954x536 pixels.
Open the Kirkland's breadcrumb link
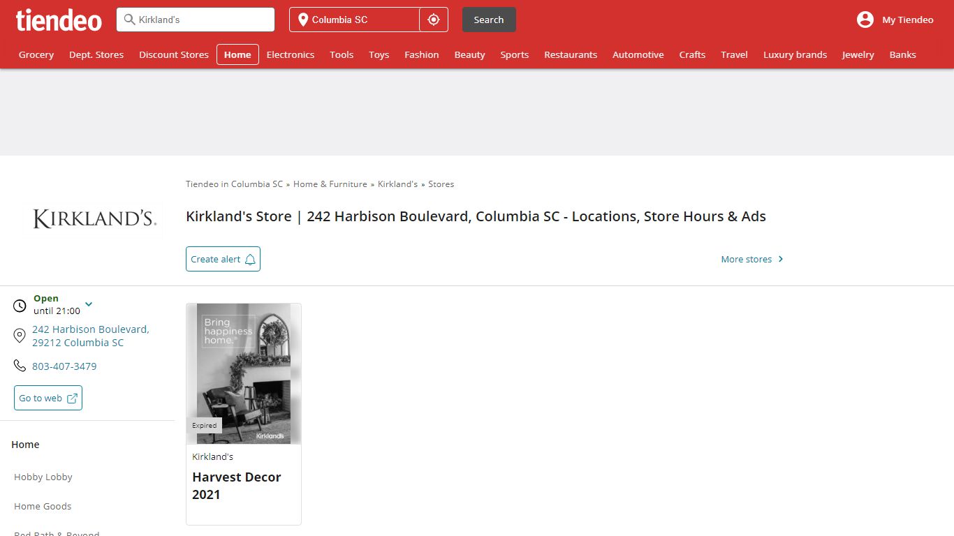pos(397,184)
